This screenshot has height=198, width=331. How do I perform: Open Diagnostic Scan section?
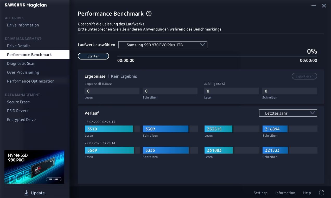(x=21, y=63)
